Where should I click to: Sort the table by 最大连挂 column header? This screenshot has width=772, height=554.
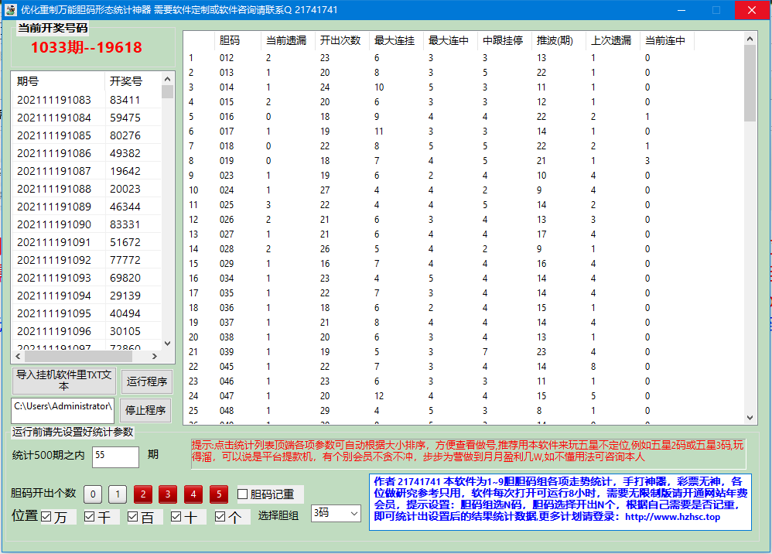[x=395, y=41]
